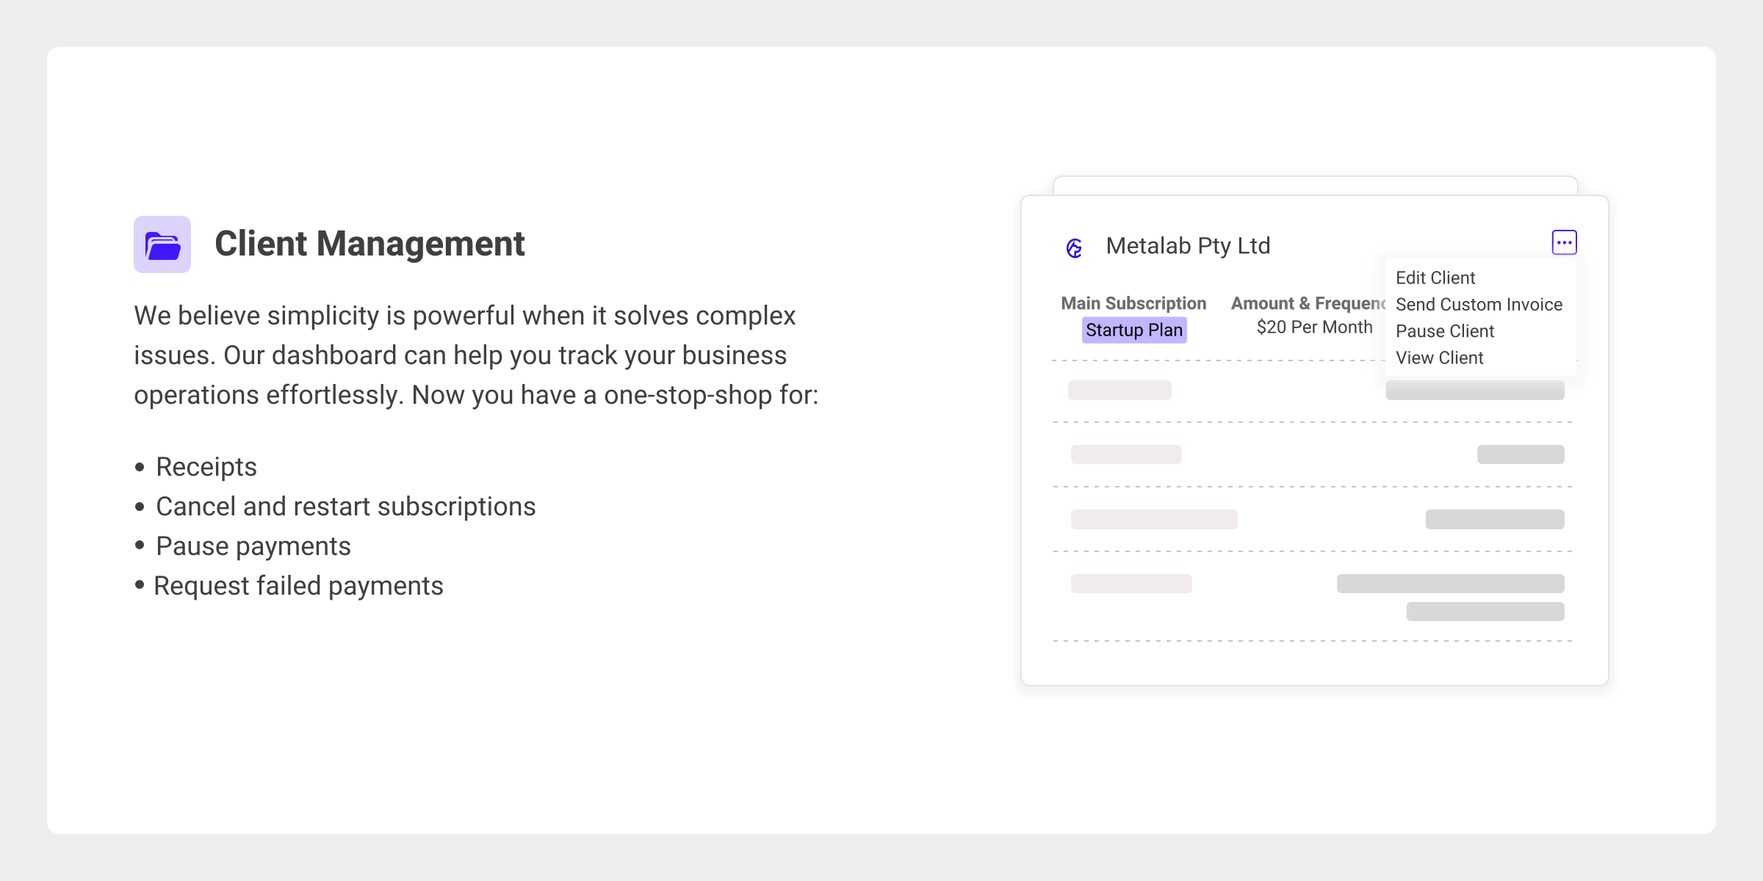This screenshot has width=1763, height=881.
Task: Open the three-dot menu for Metalab Pty Ltd
Action: tap(1564, 242)
